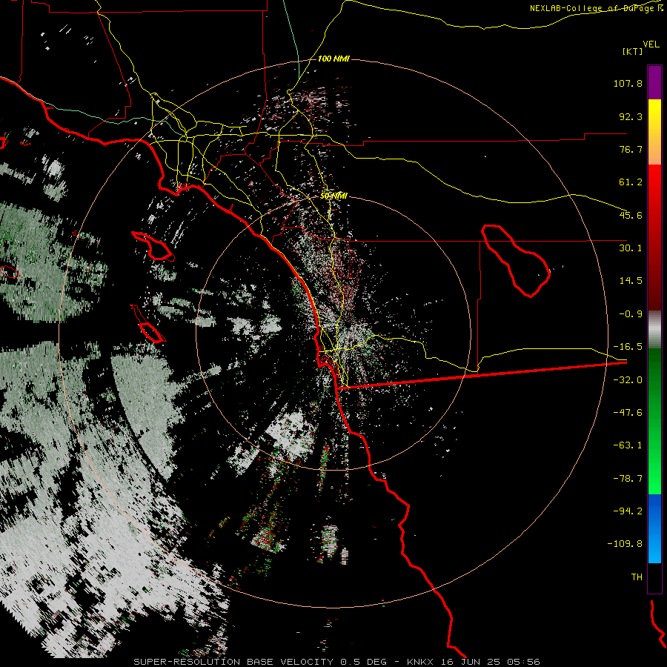The height and width of the screenshot is (667, 667).
Task: Select the -47.6 velocity legend value
Action: click(x=628, y=413)
